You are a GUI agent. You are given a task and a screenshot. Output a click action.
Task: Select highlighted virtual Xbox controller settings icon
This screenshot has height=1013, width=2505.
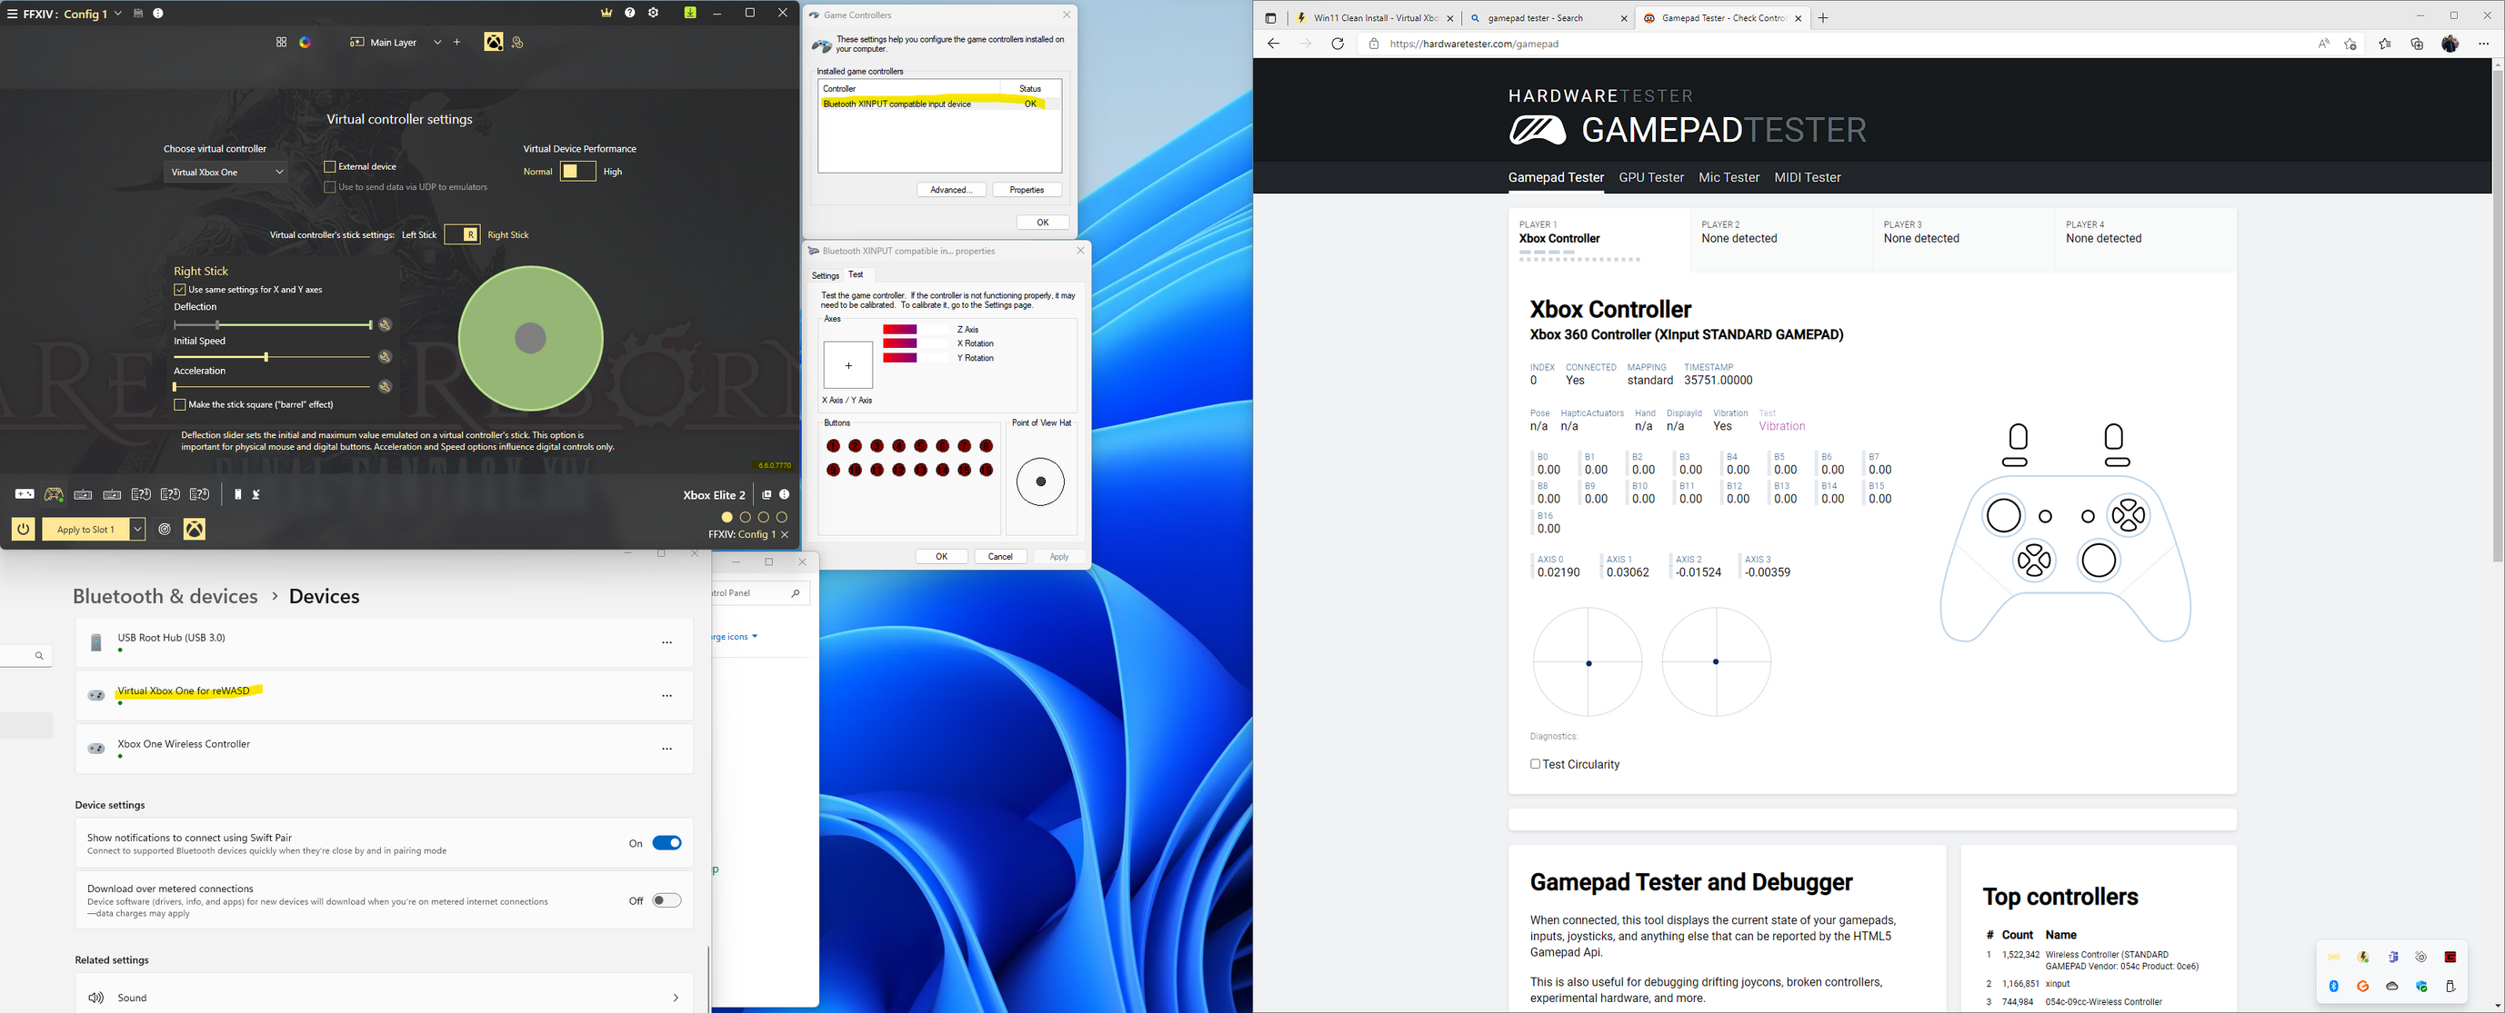tap(494, 42)
